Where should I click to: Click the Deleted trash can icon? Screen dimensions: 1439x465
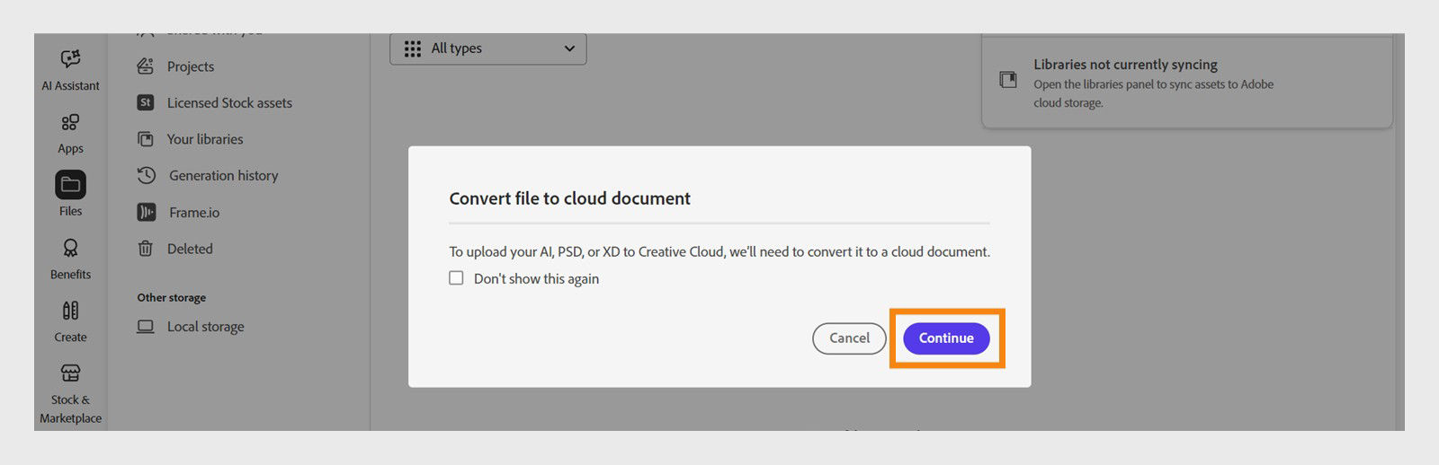146,249
